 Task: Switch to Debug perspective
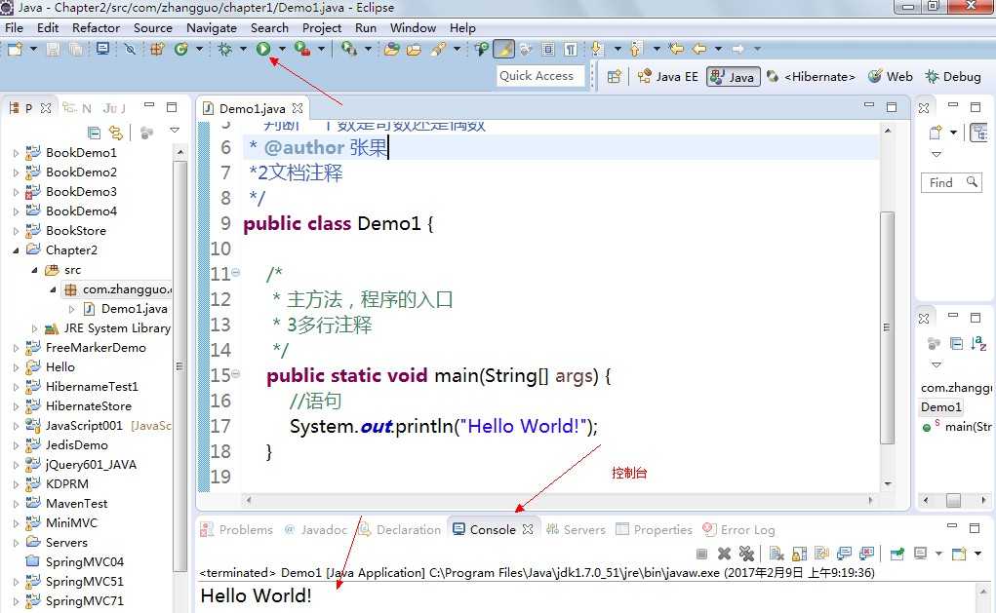pyautogui.click(x=953, y=77)
